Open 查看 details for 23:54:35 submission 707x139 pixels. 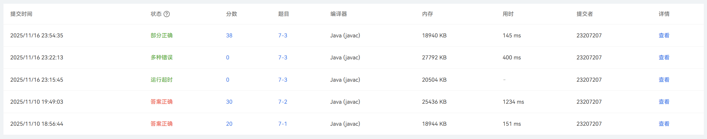[x=664, y=35]
